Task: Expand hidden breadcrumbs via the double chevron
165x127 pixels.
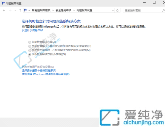Action: (29, 10)
